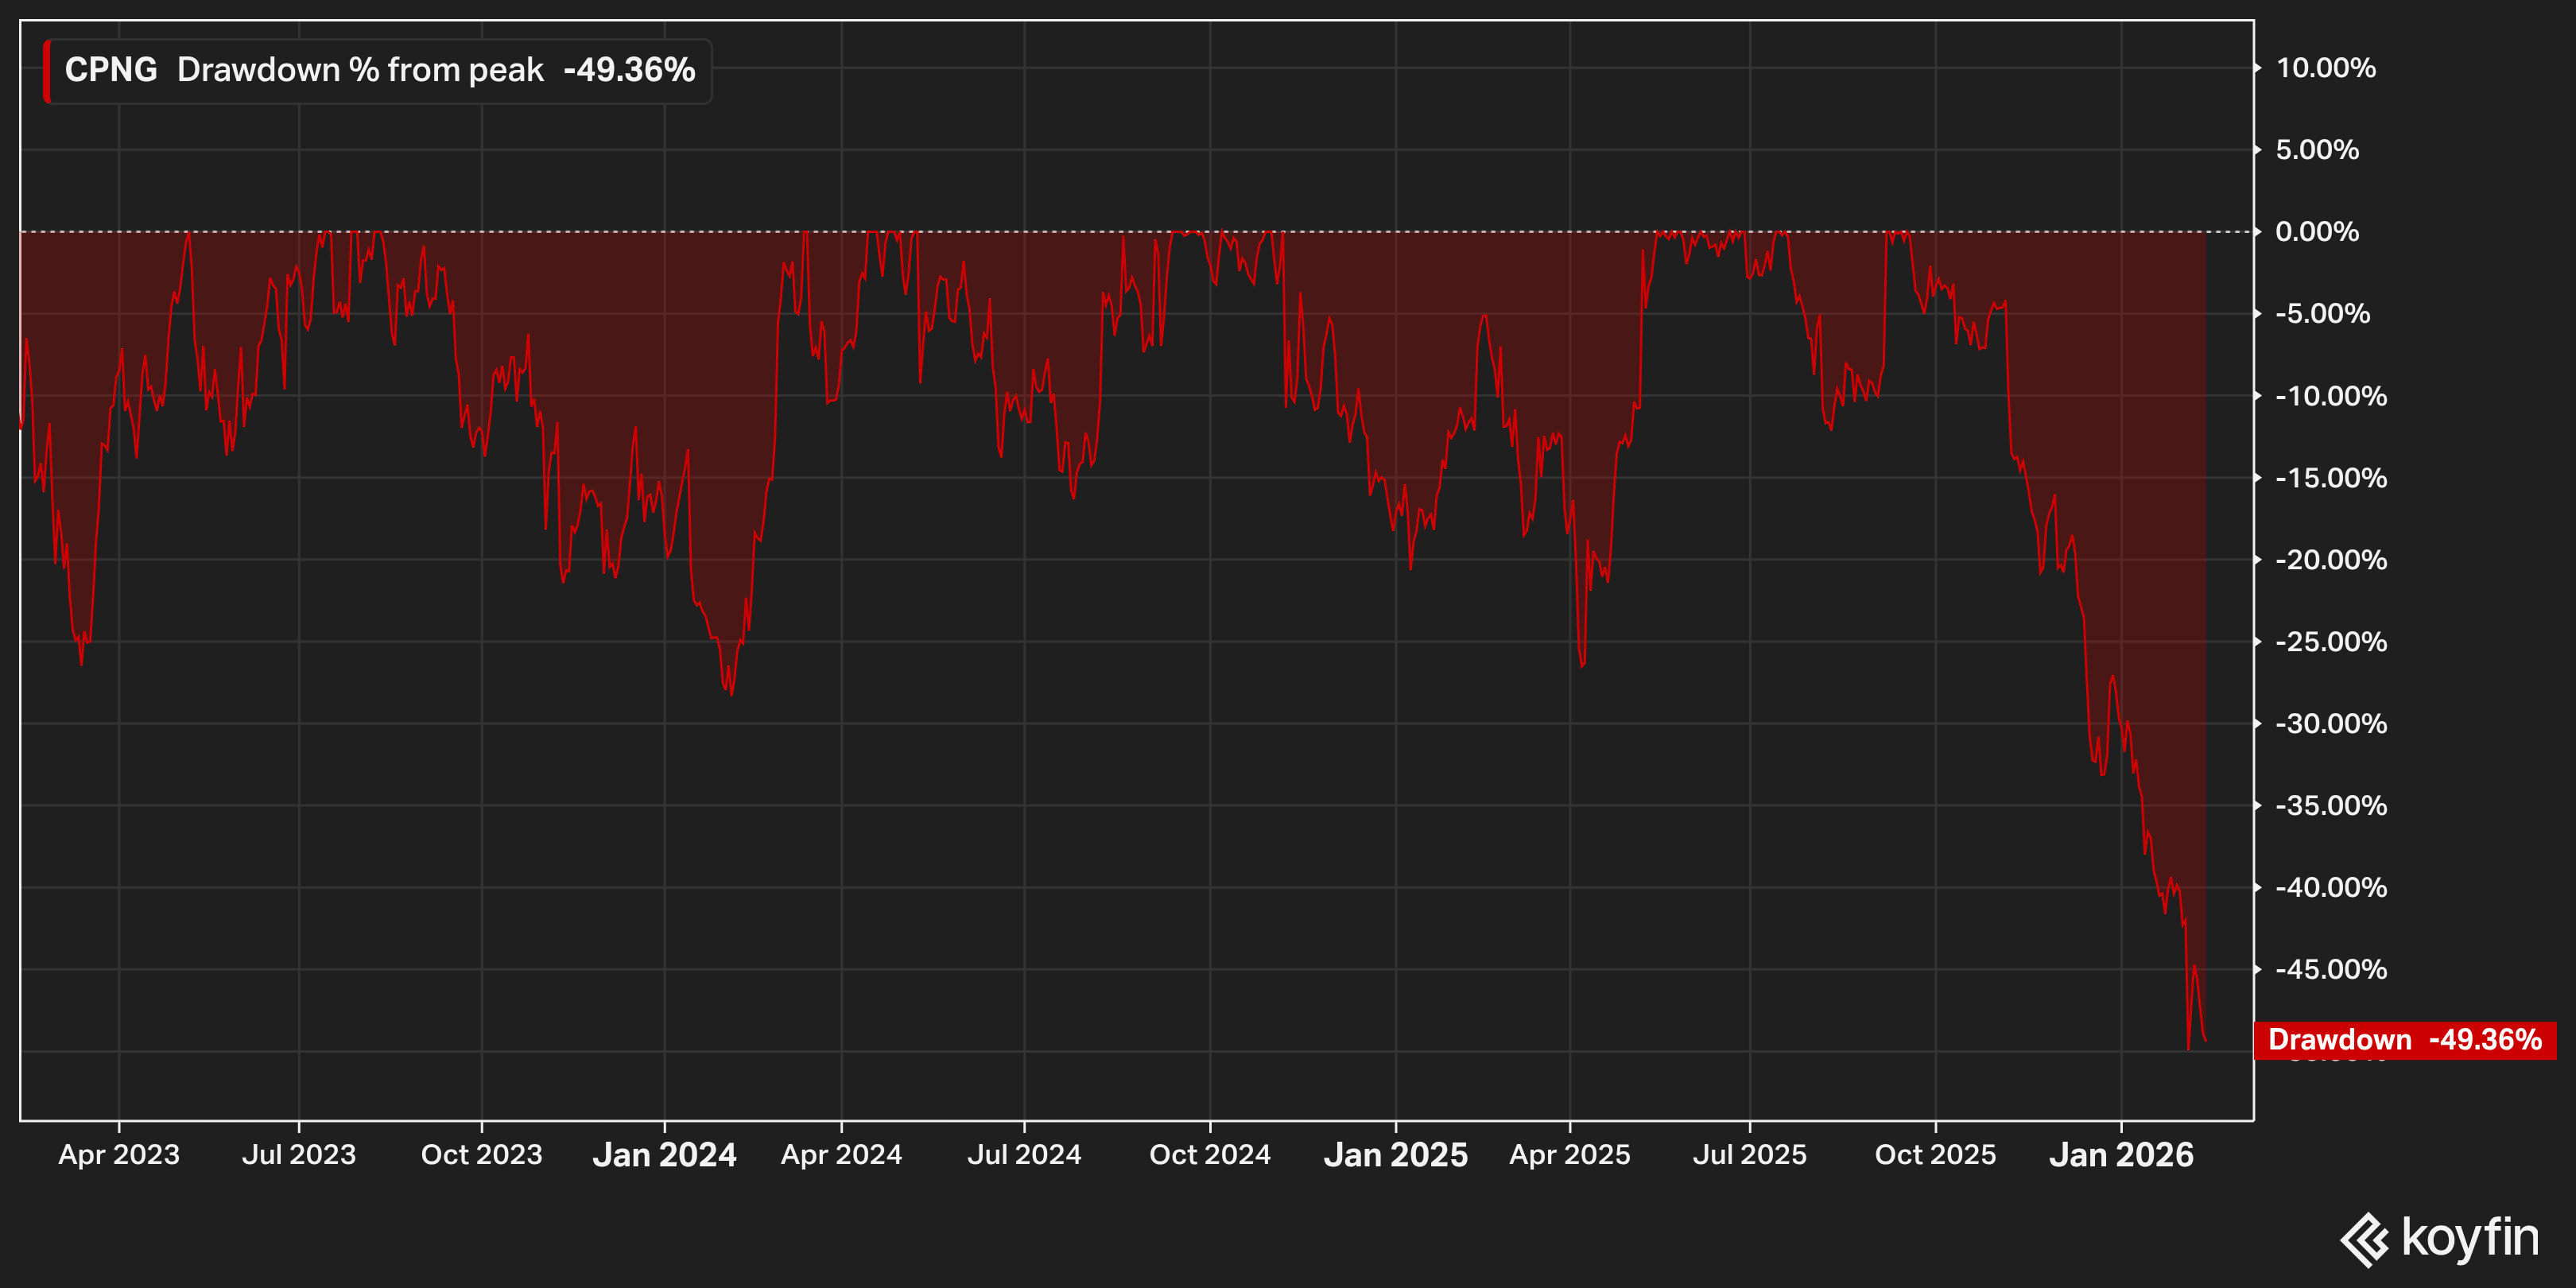The width and height of the screenshot is (2576, 1288).
Task: Click the -49.36% value in legend
Action: click(x=629, y=70)
